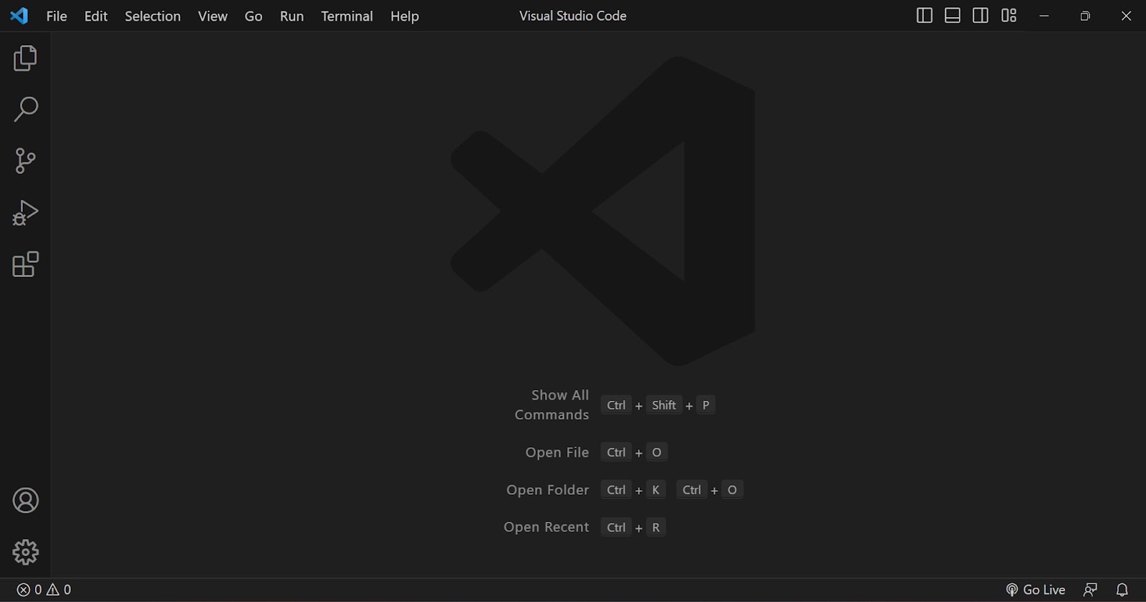Toggle the bottom panel layout icon
The height and width of the screenshot is (602, 1146).
pos(953,16)
